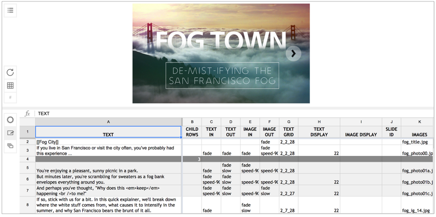
Task: Select column C header
Action: [211, 122]
